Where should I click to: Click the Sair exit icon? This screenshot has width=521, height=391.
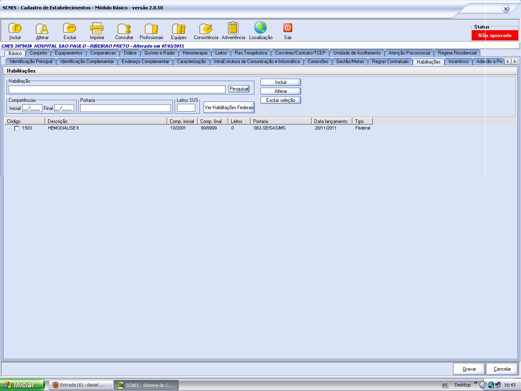(x=288, y=28)
